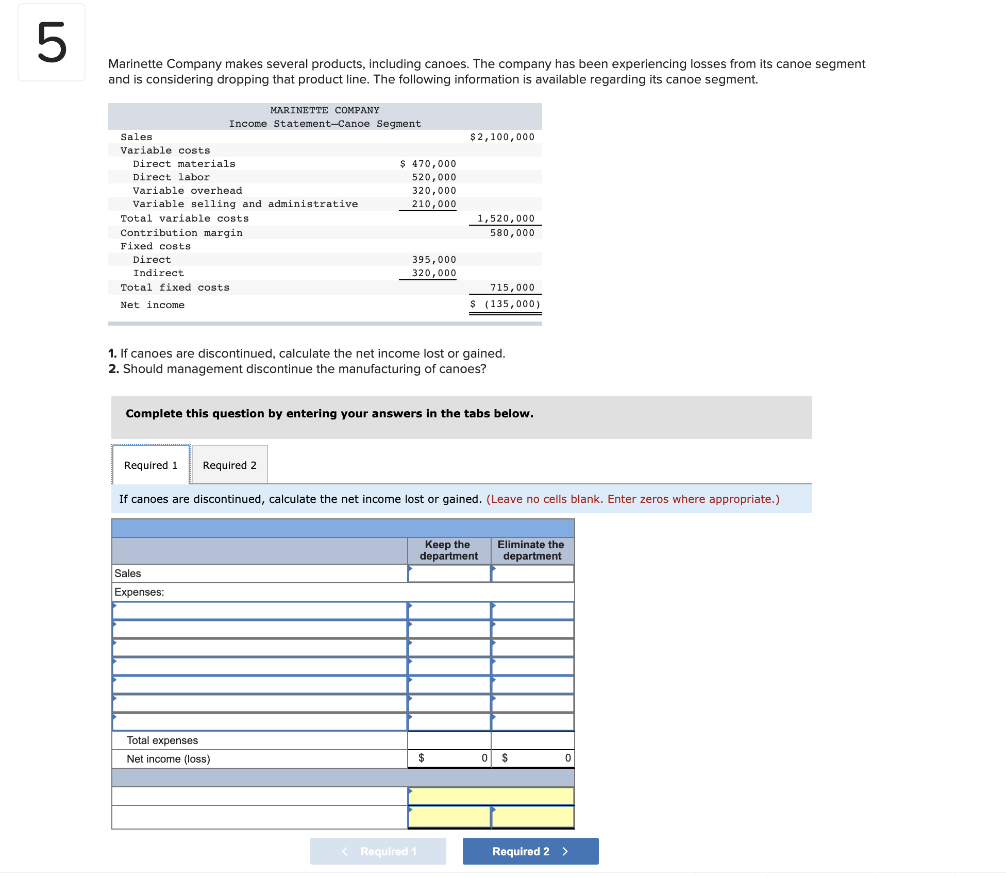Click first expense Eliminate the department cell

532,611
